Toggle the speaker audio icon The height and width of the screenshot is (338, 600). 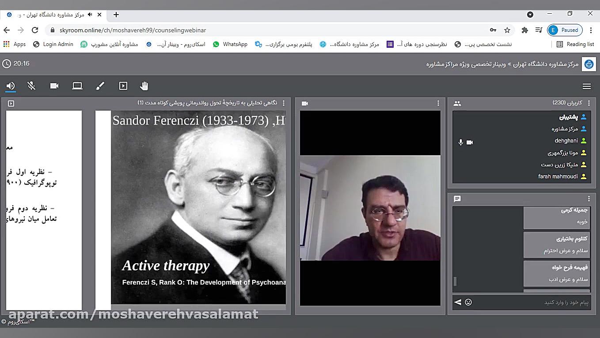(11, 86)
